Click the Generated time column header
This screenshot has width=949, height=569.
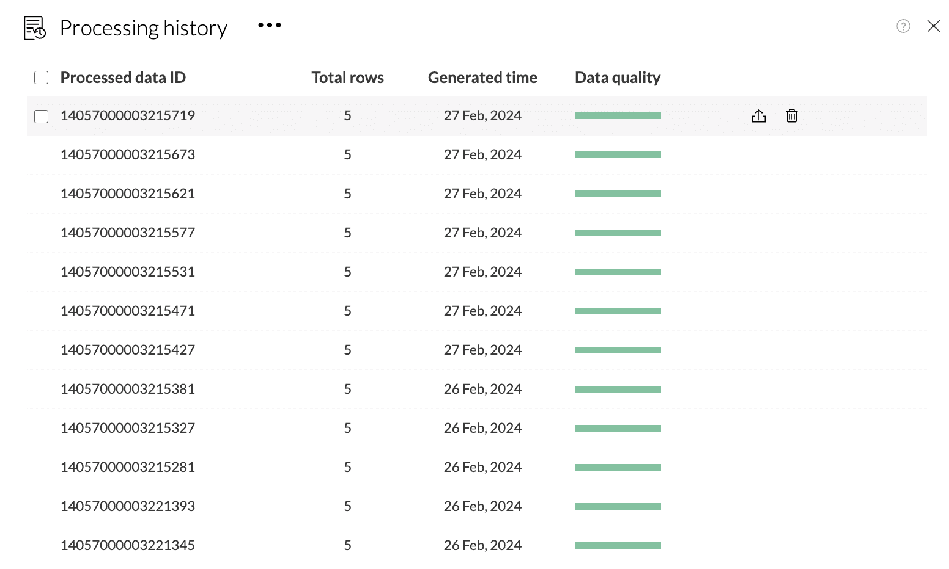pos(482,78)
